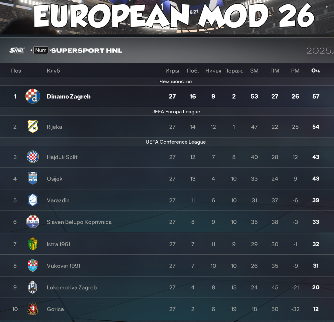Click the Чемпионство section label
334x322 pixels.
pyautogui.click(x=176, y=81)
